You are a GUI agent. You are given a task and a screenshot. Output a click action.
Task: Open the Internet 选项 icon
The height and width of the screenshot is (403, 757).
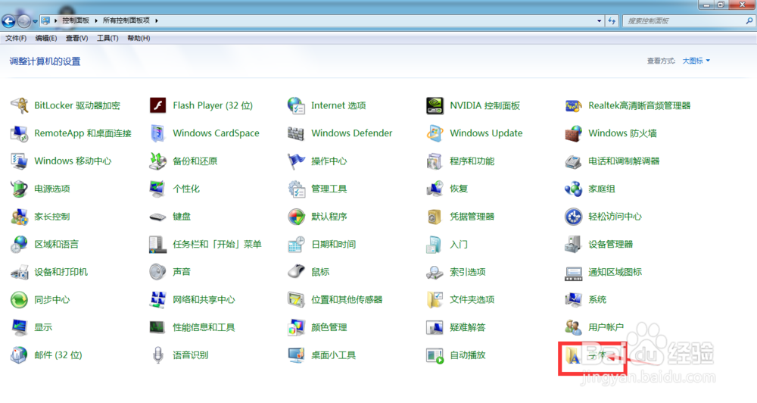coord(297,105)
